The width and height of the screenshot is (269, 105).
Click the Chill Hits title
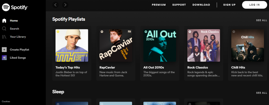(238, 67)
